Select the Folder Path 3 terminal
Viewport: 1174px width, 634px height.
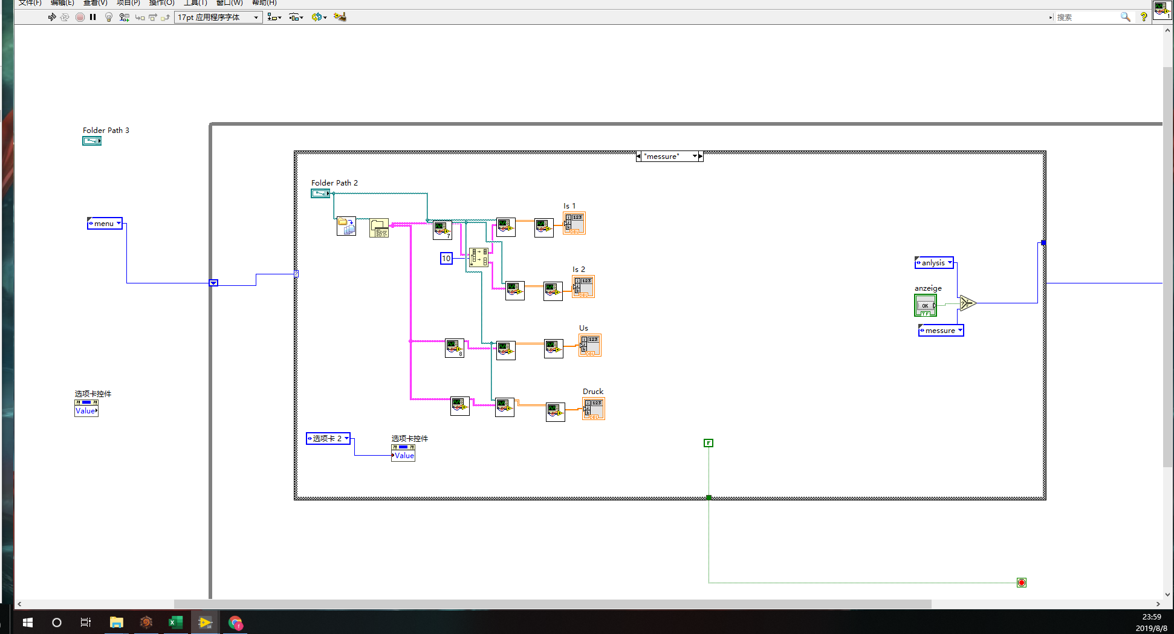[92, 141]
